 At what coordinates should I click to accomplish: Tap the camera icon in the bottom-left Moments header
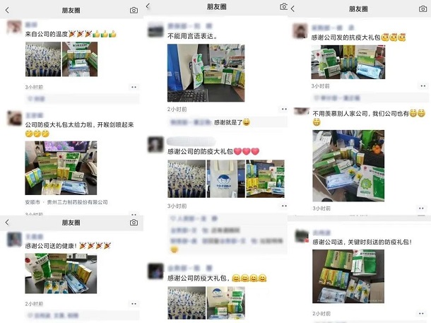(134, 223)
